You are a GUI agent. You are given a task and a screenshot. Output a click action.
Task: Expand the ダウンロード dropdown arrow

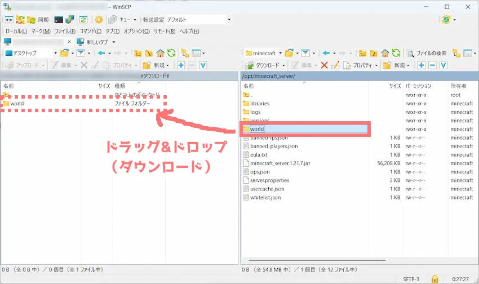(x=283, y=65)
